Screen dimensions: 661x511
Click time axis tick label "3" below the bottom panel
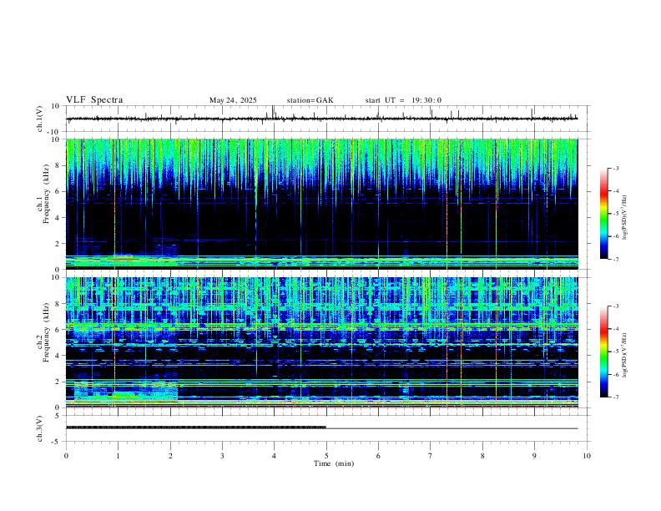point(222,456)
